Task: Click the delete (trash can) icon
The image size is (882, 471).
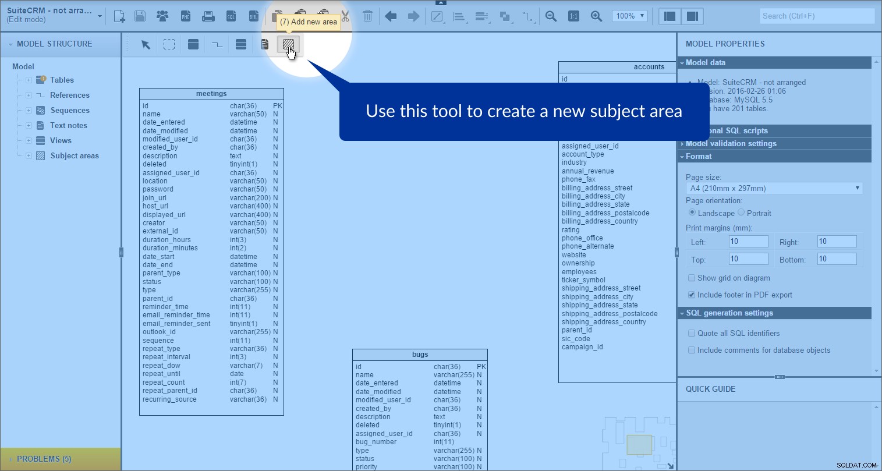Action: [x=367, y=16]
